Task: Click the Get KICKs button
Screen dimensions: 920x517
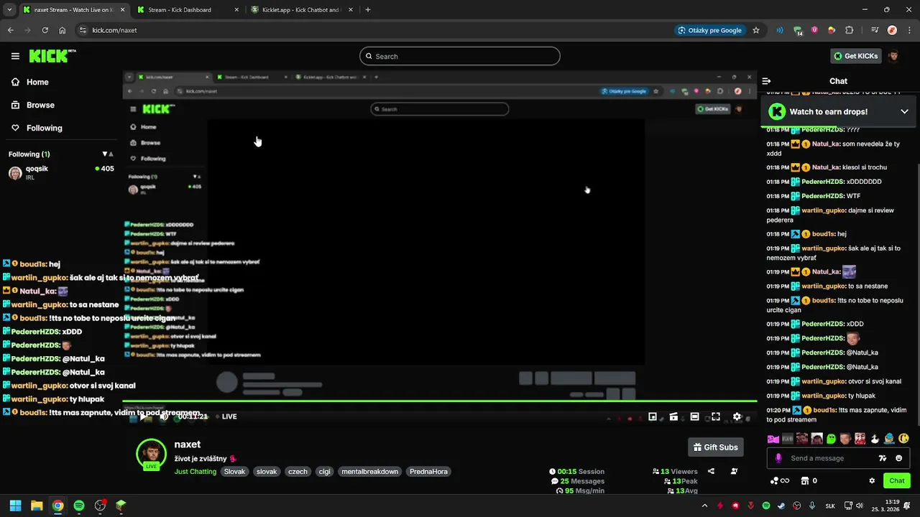Action: [855, 56]
